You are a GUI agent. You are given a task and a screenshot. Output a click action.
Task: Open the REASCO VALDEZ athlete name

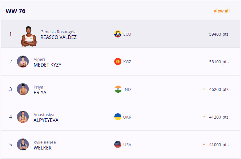58,37
